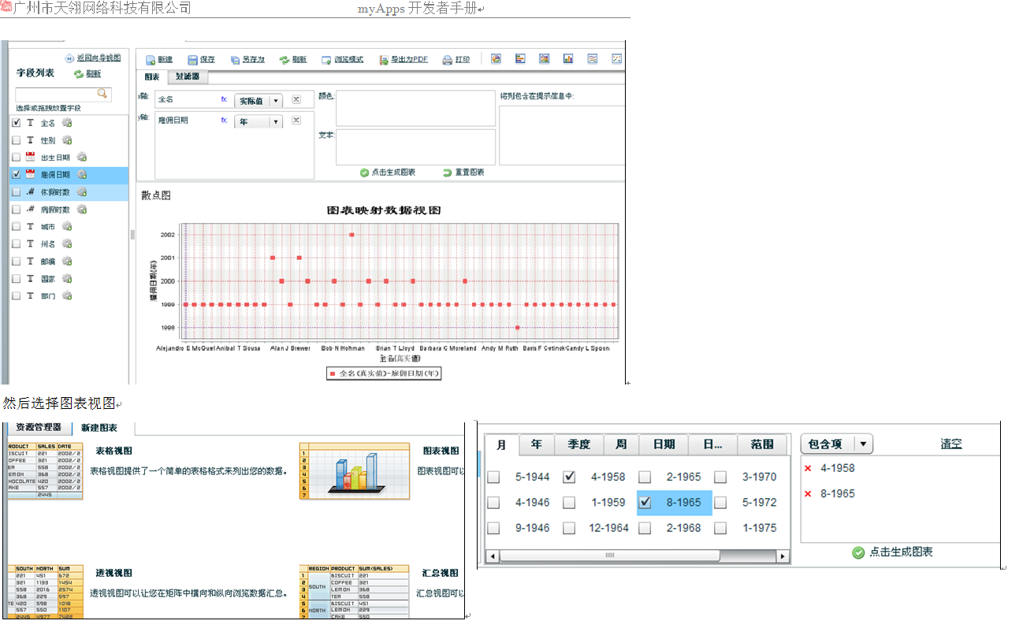The image size is (1019, 628).
Task: Click the gear icon next to 性别
Action: click(67, 140)
